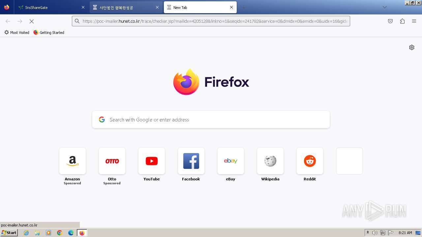Open the Most Visited bookmarks folder
422x237 pixels.
coord(16,33)
